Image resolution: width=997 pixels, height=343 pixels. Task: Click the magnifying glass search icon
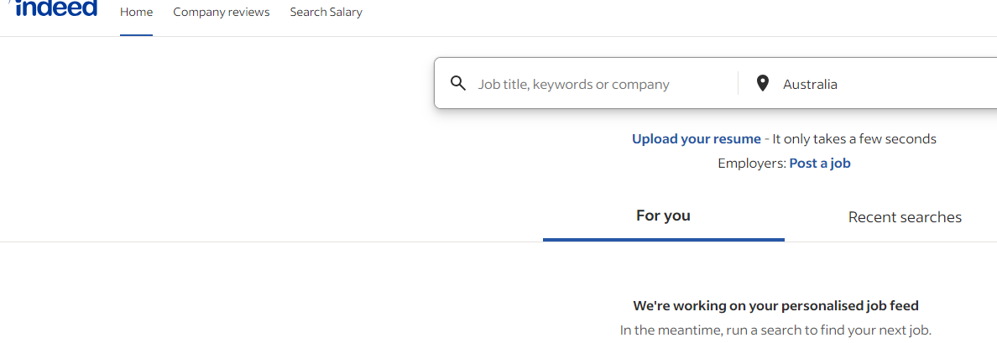458,83
